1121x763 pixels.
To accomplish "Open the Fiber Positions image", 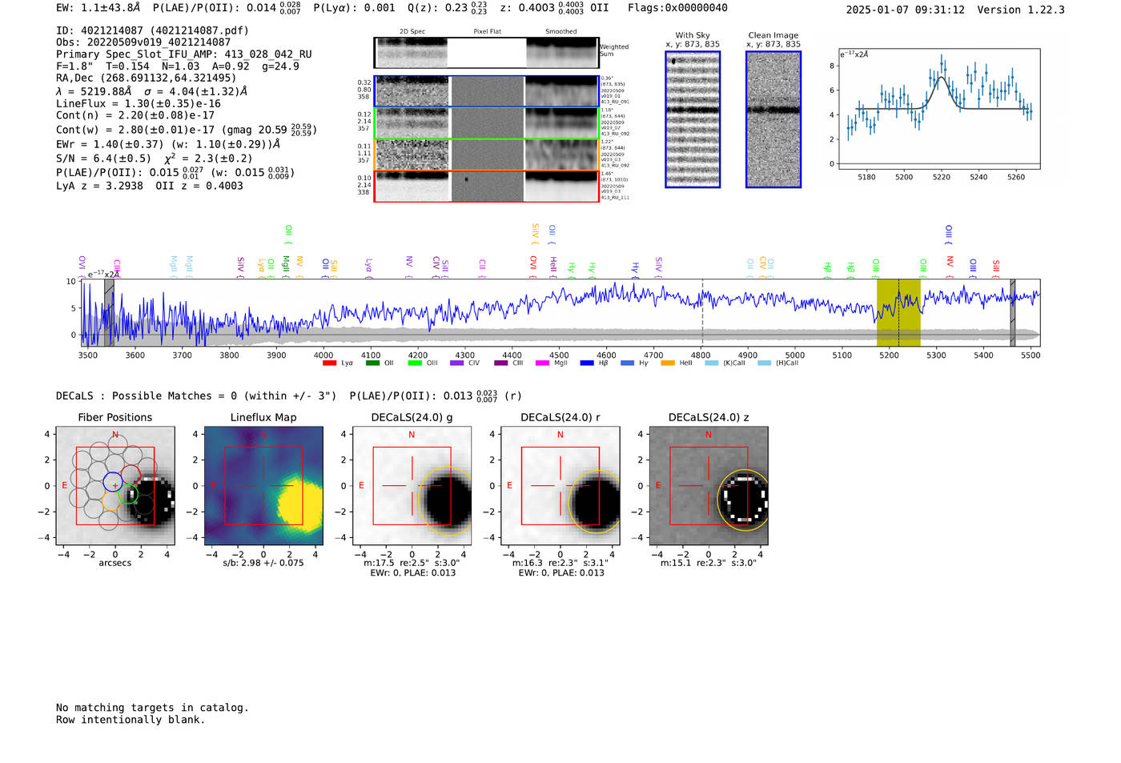I will click(115, 485).
